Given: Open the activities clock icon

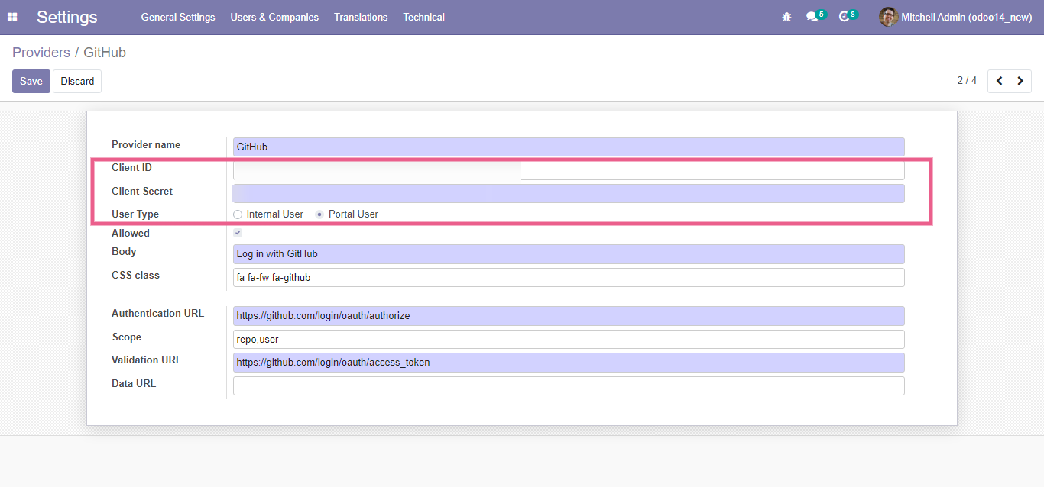Looking at the screenshot, I should (844, 17).
